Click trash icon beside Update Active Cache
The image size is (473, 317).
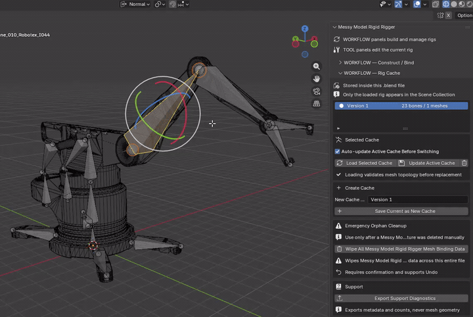[x=464, y=163]
